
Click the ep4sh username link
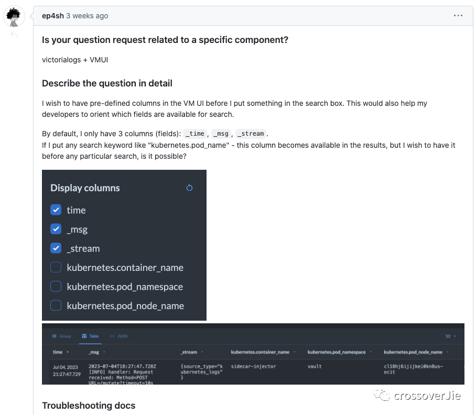tap(53, 16)
